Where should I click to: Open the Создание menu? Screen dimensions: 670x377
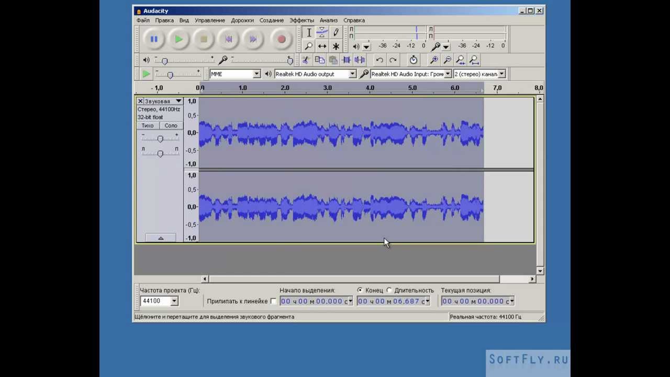click(272, 20)
